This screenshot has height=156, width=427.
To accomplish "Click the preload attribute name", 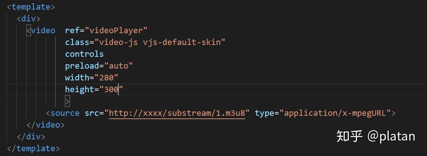I will tap(82, 66).
